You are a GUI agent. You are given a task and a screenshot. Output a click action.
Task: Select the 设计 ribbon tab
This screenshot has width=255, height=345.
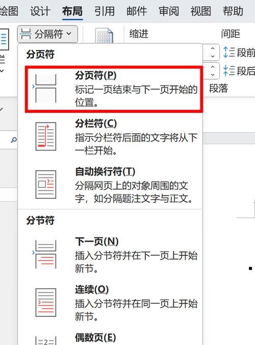[x=40, y=11]
